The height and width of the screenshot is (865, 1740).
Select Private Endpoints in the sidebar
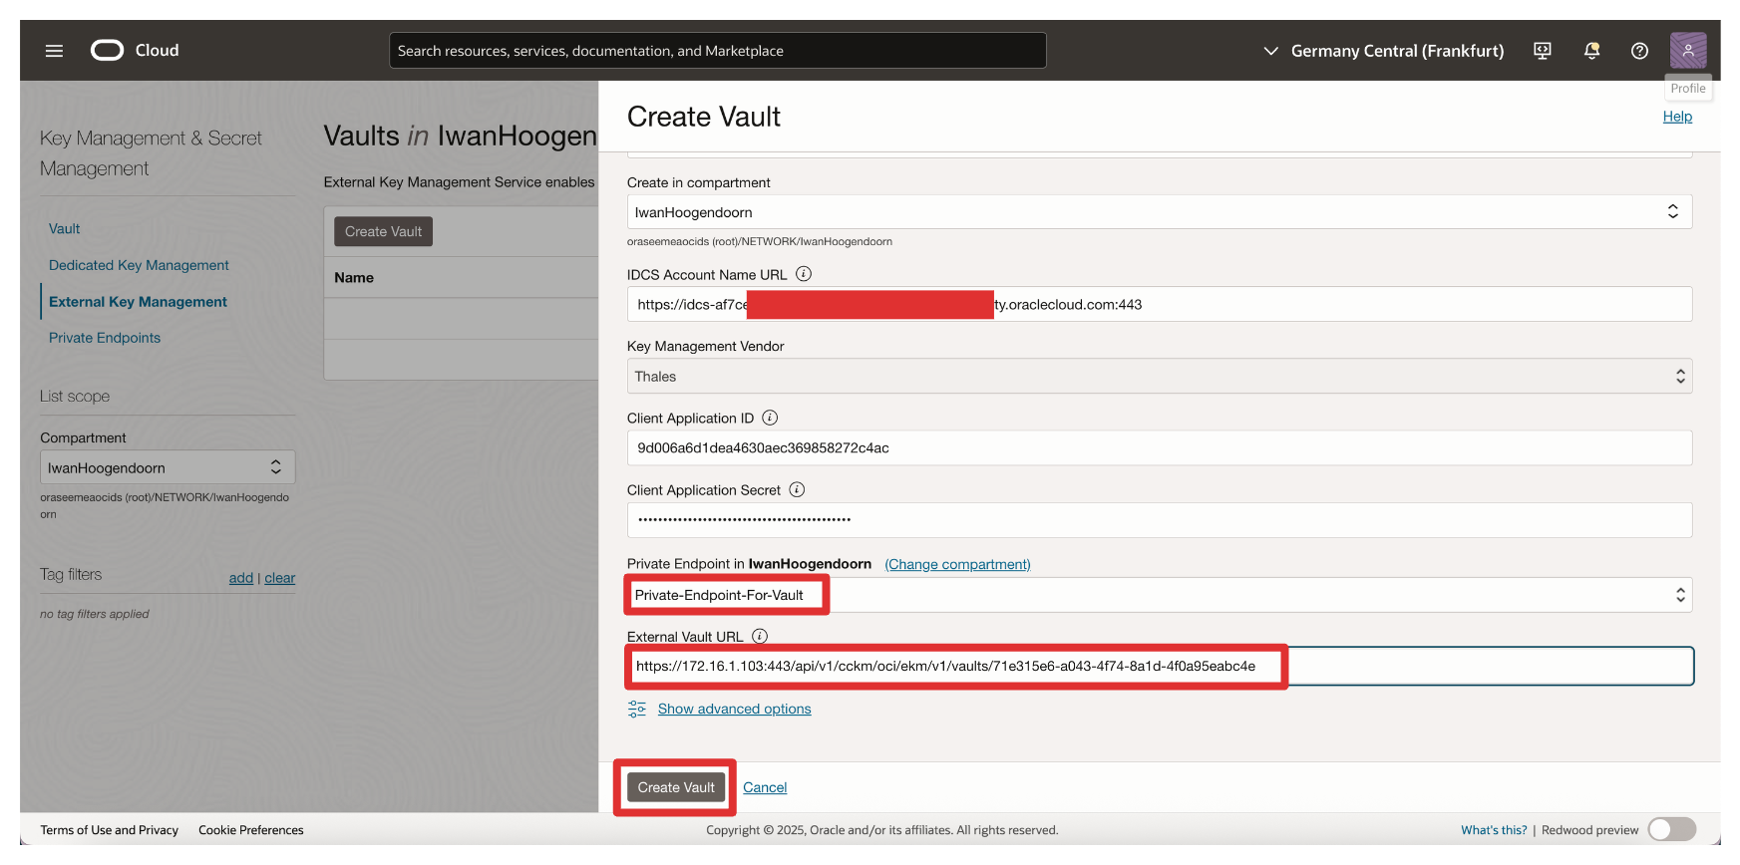point(105,338)
